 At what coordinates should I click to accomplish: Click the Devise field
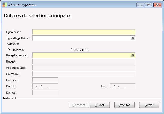(45, 93)
